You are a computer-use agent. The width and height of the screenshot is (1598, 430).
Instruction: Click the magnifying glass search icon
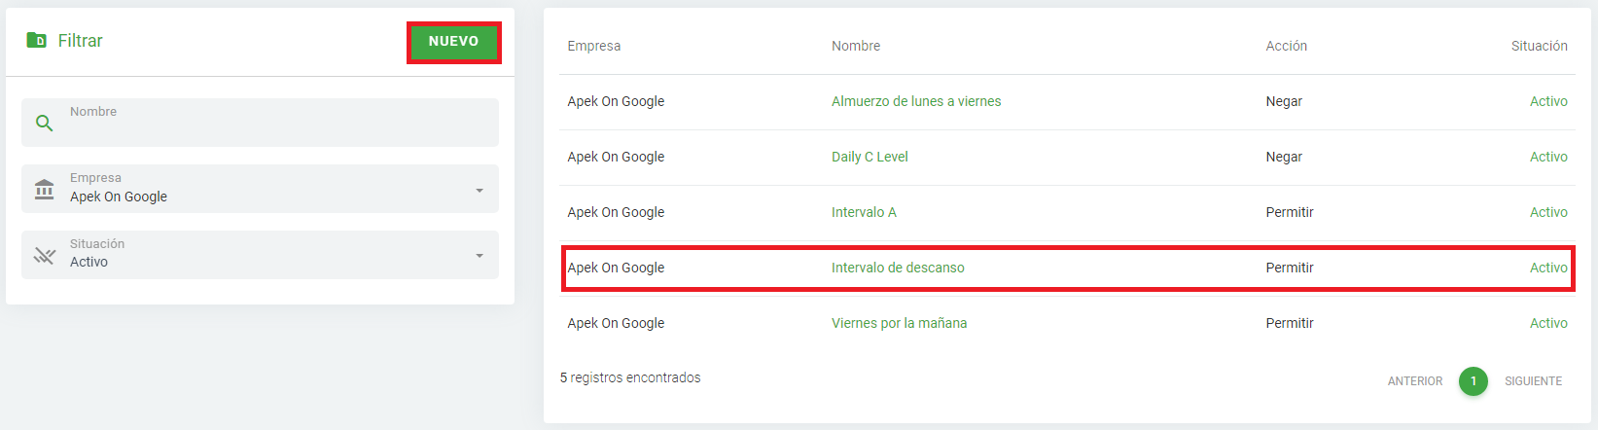tap(45, 124)
